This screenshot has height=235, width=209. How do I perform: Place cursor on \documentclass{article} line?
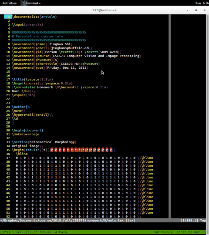click(x=34, y=17)
